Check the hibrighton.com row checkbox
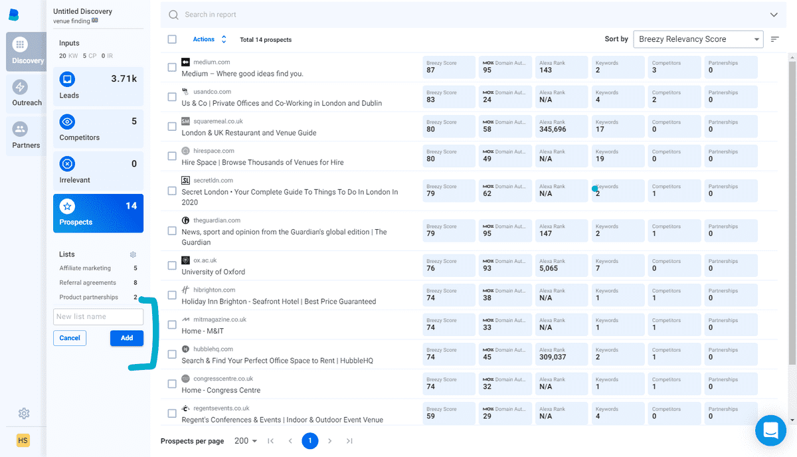 pyautogui.click(x=172, y=295)
